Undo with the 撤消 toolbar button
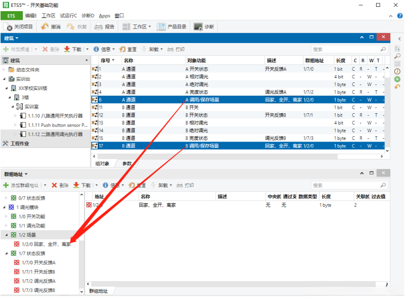Viewport: 409px width, 301px height. pyautogui.click(x=51, y=27)
